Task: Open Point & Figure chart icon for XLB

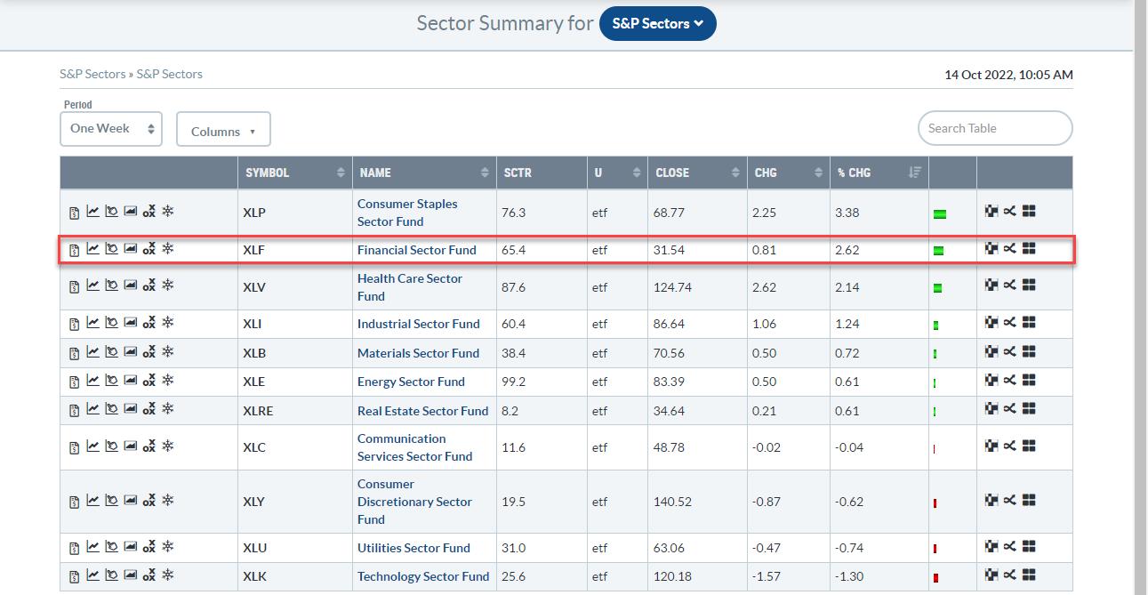Action: tap(149, 353)
